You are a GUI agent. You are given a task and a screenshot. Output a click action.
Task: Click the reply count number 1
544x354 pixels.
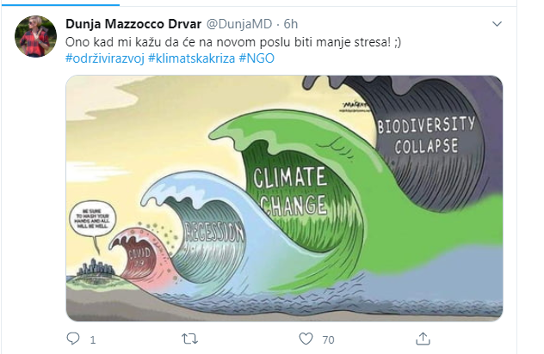click(x=93, y=340)
